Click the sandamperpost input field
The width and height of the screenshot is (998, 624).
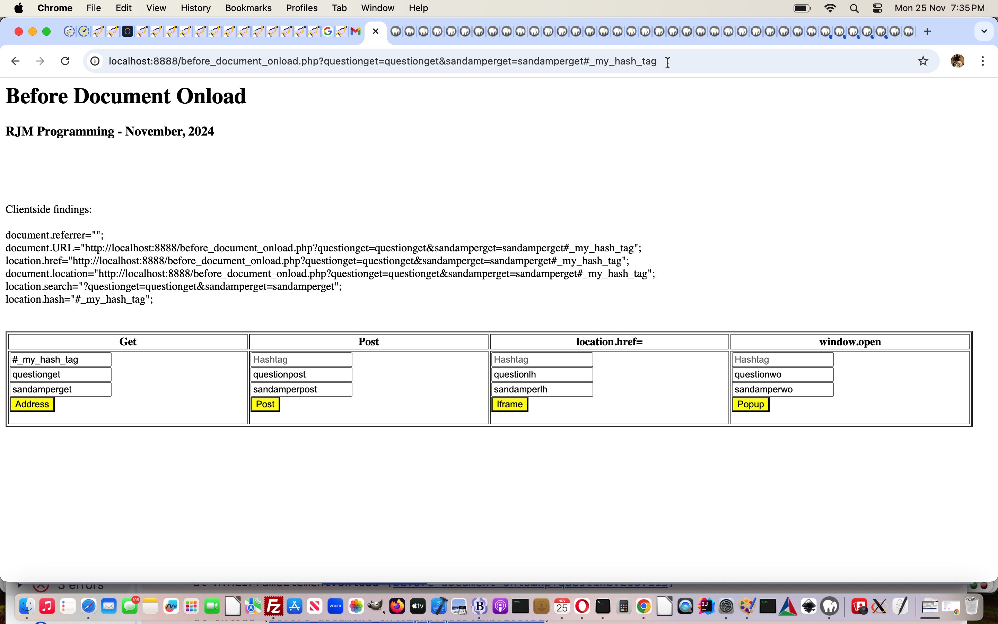pos(301,389)
